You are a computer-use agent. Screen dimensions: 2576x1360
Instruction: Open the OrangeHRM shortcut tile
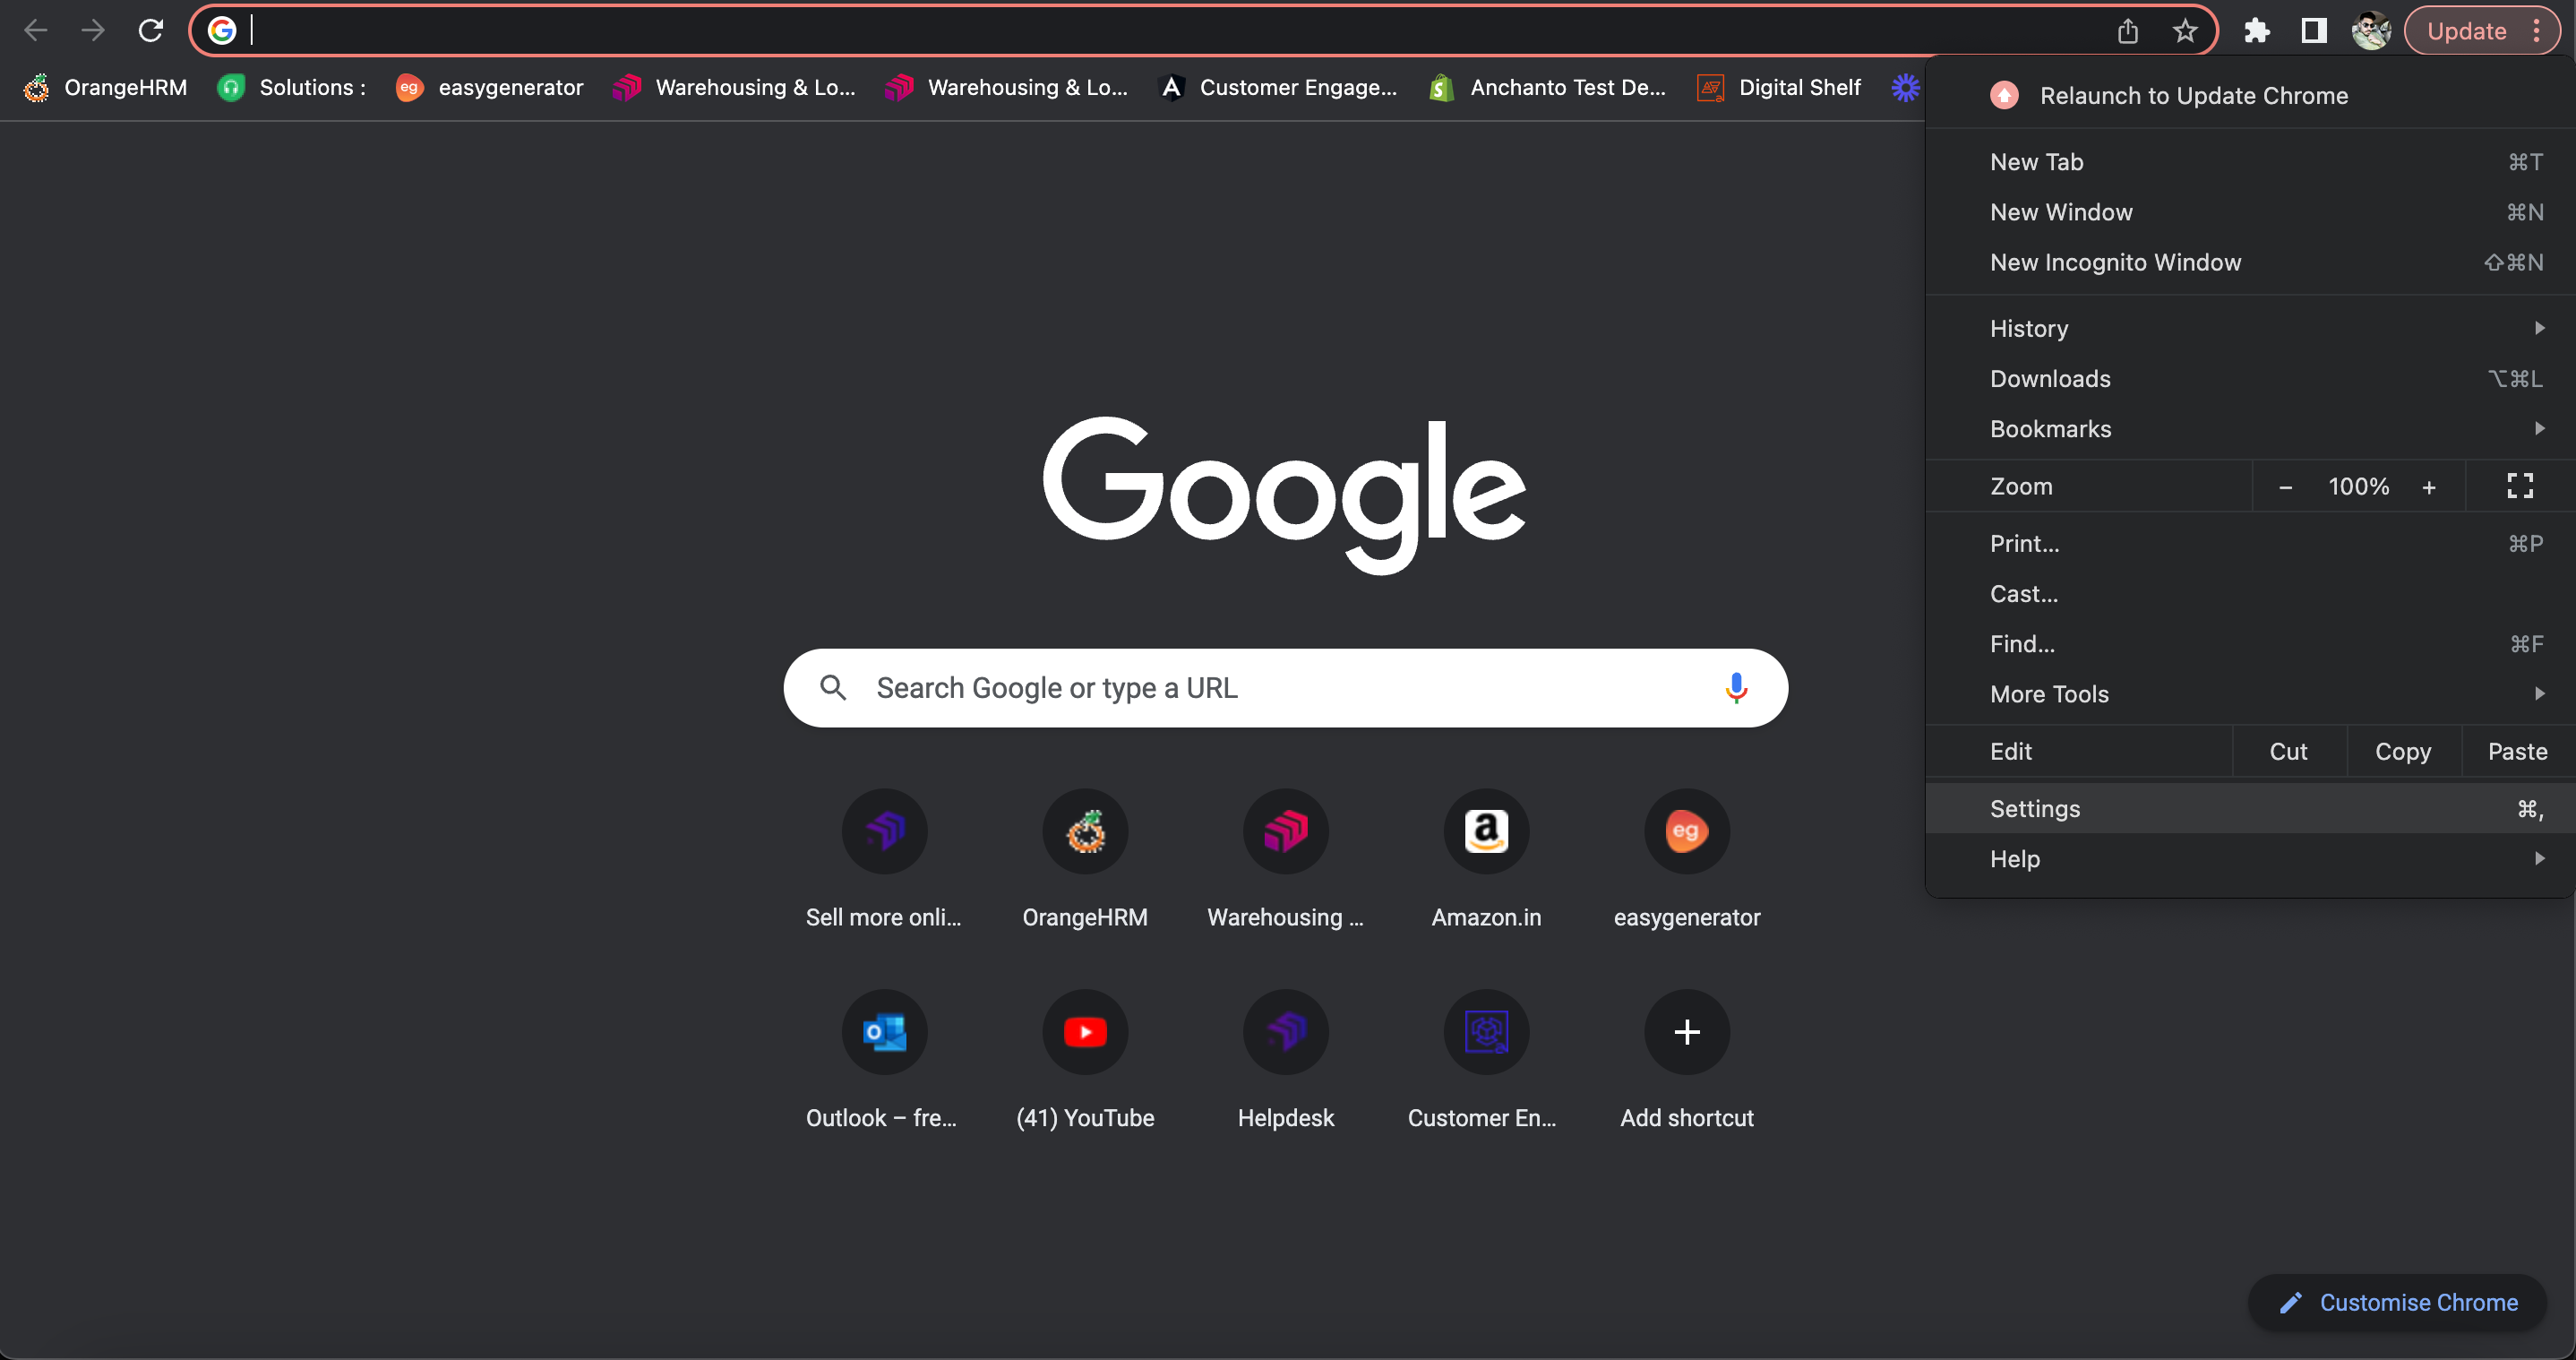point(1085,860)
